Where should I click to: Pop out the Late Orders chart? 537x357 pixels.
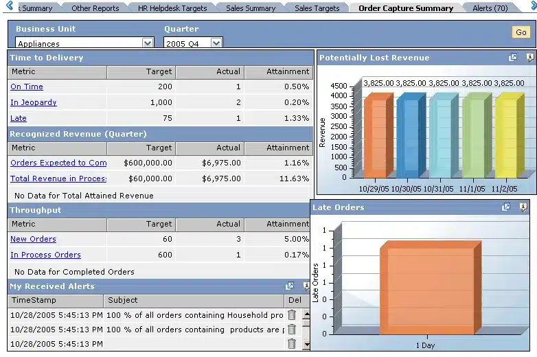pyautogui.click(x=506, y=207)
